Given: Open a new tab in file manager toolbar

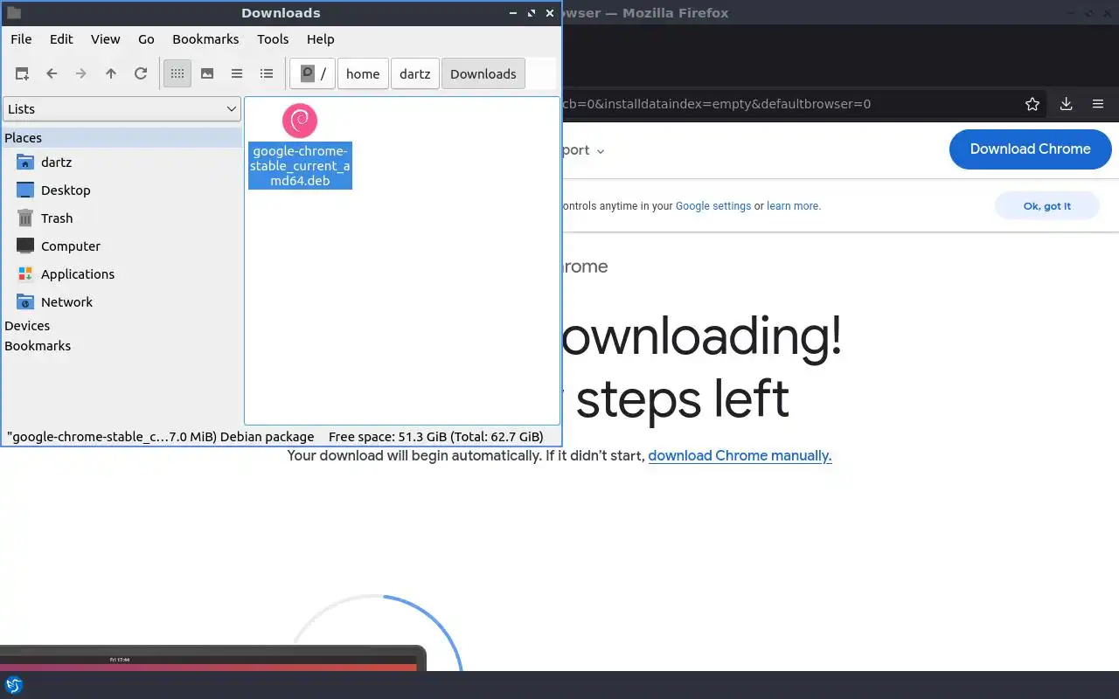Looking at the screenshot, I should [22, 74].
